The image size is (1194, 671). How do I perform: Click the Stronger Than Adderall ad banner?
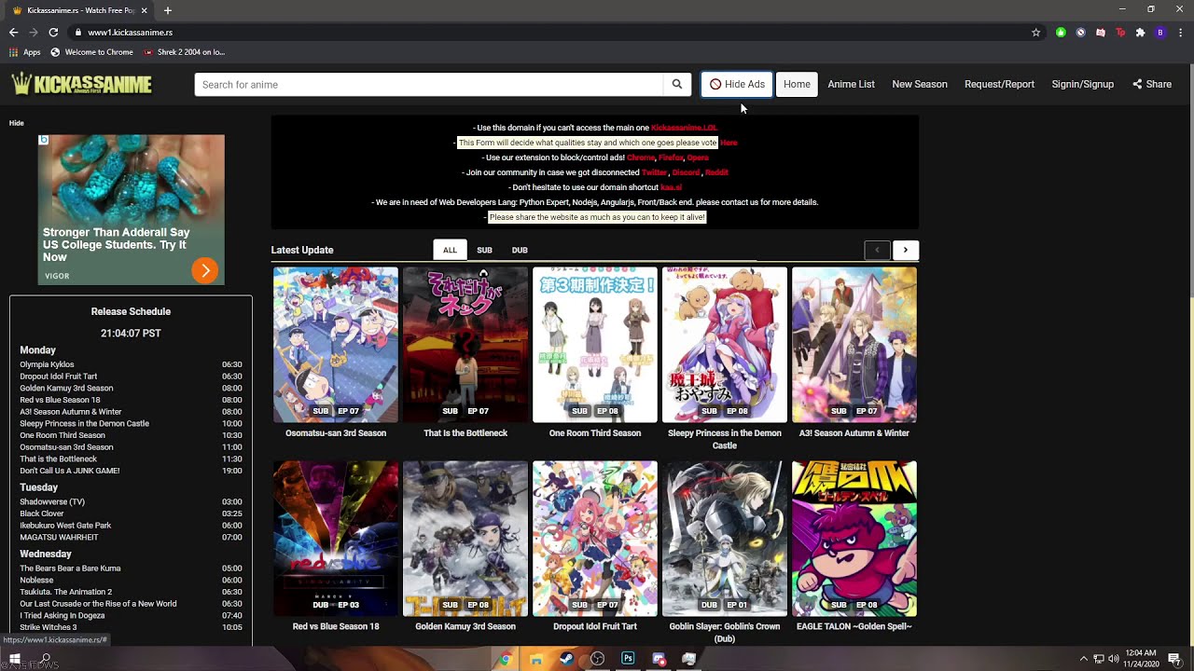point(131,210)
